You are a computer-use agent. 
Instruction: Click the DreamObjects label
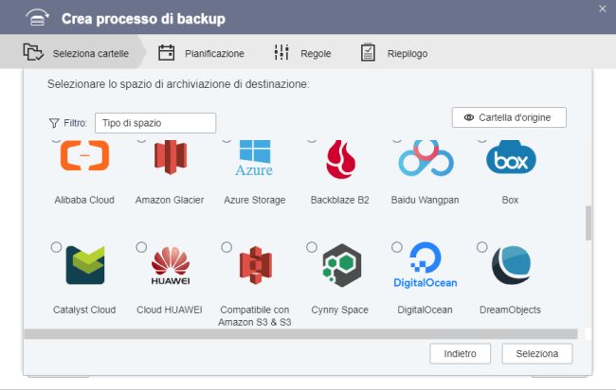pyautogui.click(x=510, y=310)
